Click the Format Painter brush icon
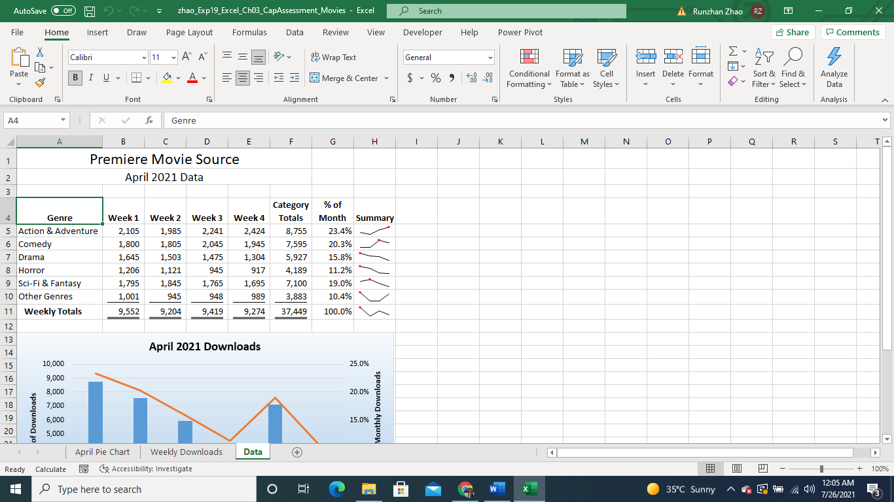This screenshot has width=894, height=502. click(40, 83)
